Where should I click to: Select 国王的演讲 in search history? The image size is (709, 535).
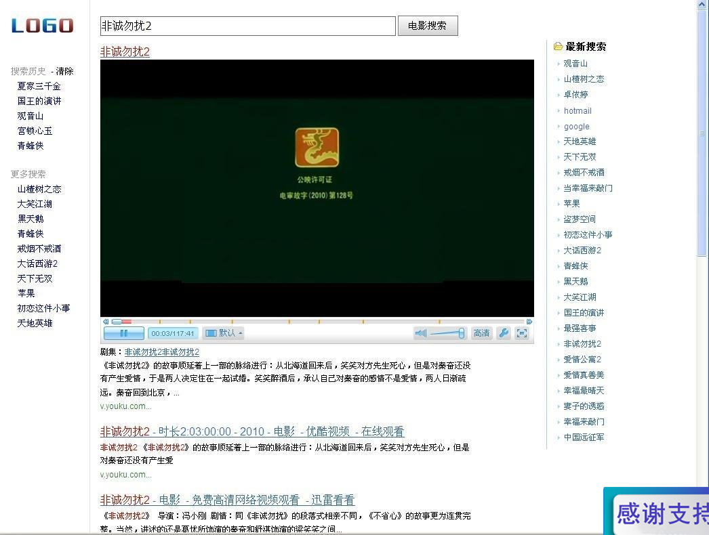tap(39, 101)
